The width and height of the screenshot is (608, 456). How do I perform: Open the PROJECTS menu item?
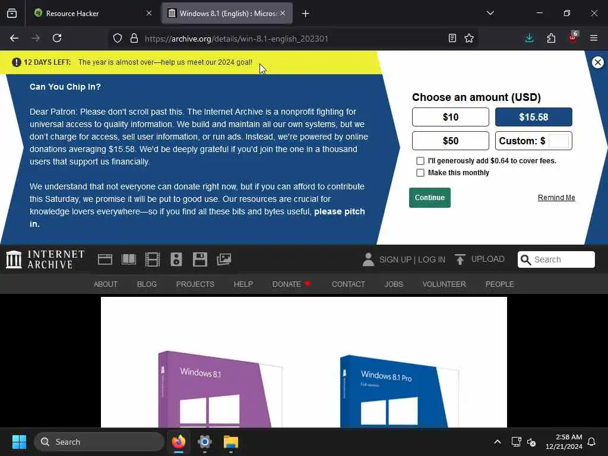[x=195, y=284]
